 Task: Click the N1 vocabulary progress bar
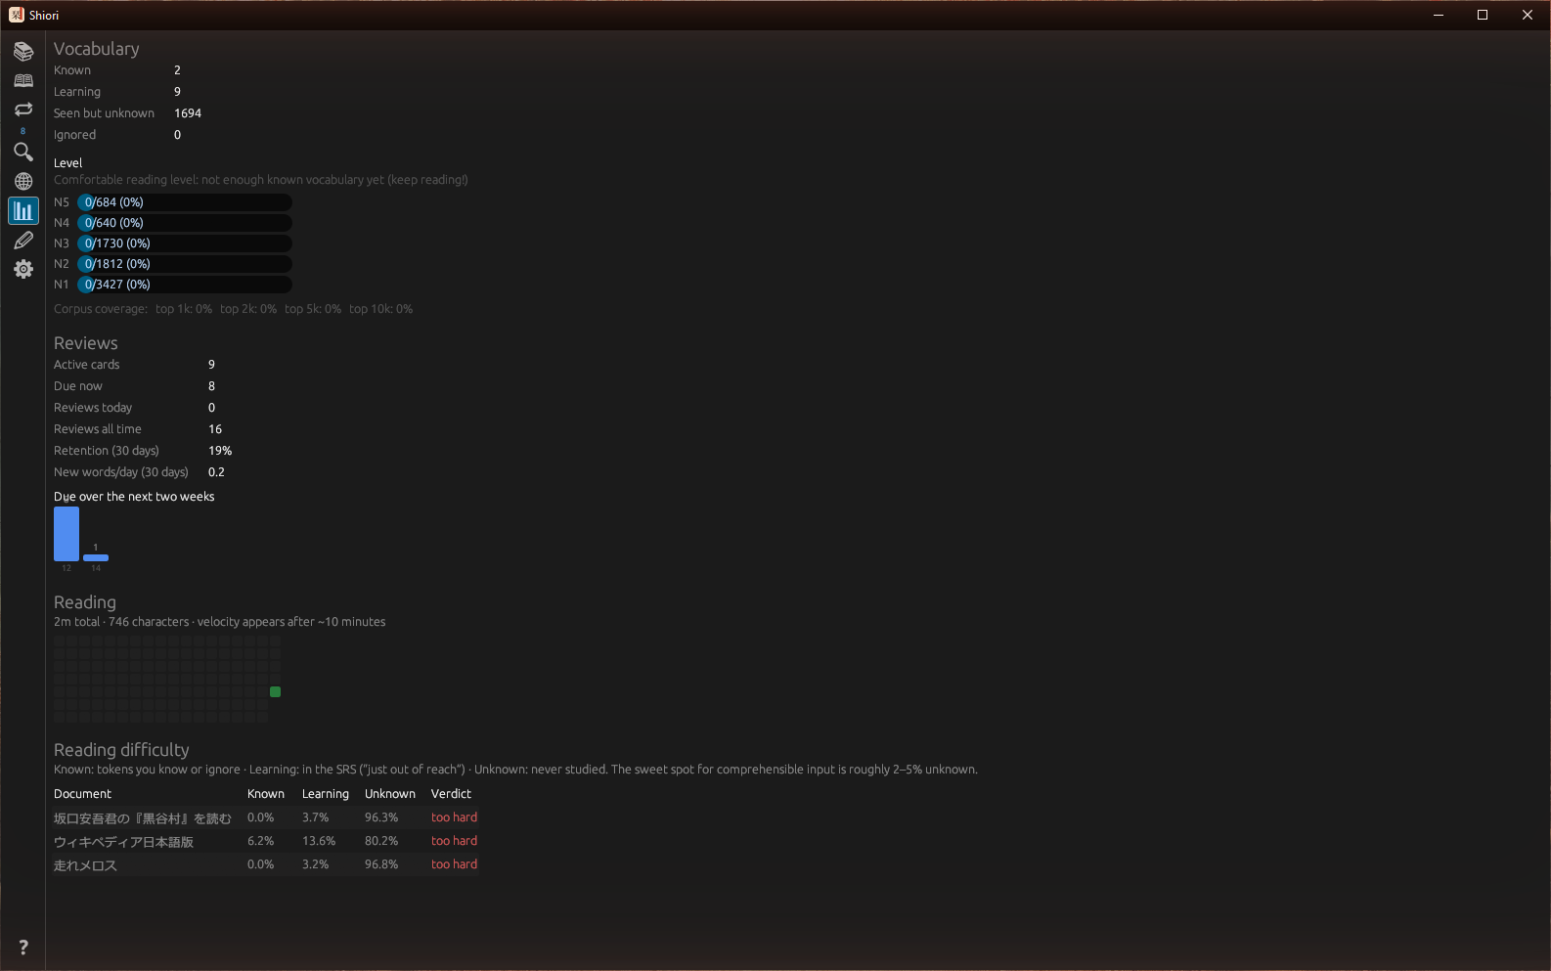coord(185,285)
